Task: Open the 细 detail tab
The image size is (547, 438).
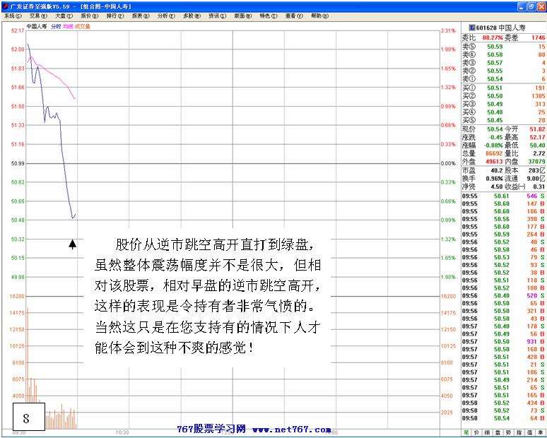Action: pos(488,432)
